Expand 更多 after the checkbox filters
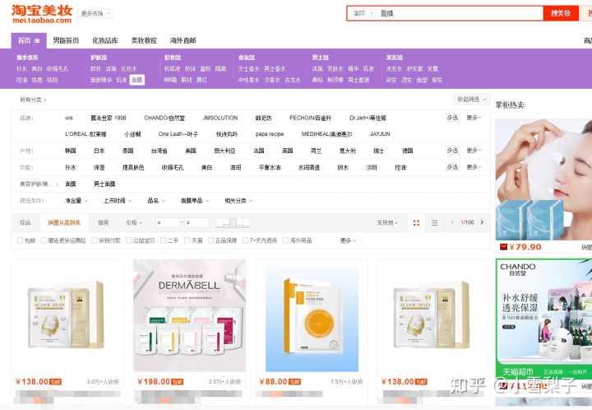Image resolution: width=592 pixels, height=410 pixels. 348,240
